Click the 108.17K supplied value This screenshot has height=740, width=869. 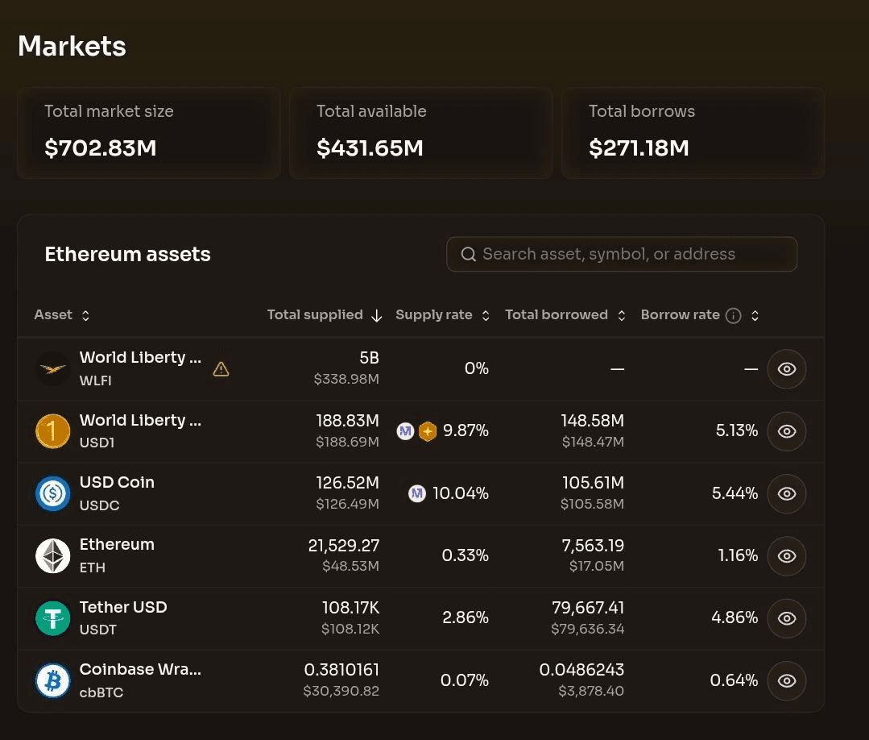click(351, 608)
